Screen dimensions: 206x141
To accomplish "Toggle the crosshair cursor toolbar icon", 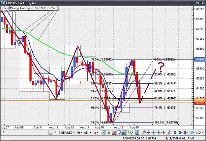I will point(119,132).
